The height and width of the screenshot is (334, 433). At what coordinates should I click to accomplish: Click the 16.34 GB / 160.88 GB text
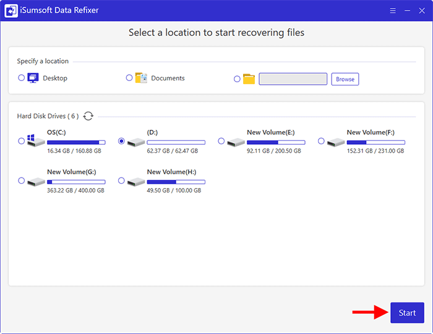click(74, 151)
